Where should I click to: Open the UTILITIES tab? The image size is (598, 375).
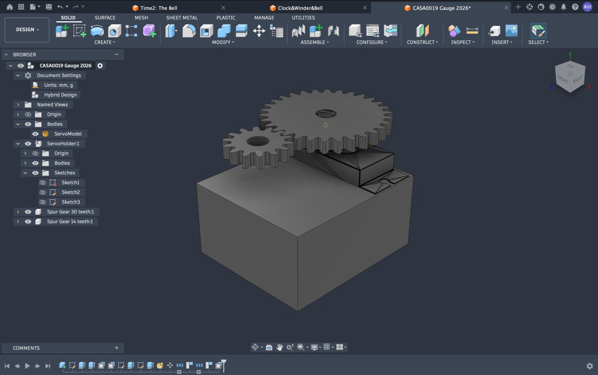tap(303, 18)
